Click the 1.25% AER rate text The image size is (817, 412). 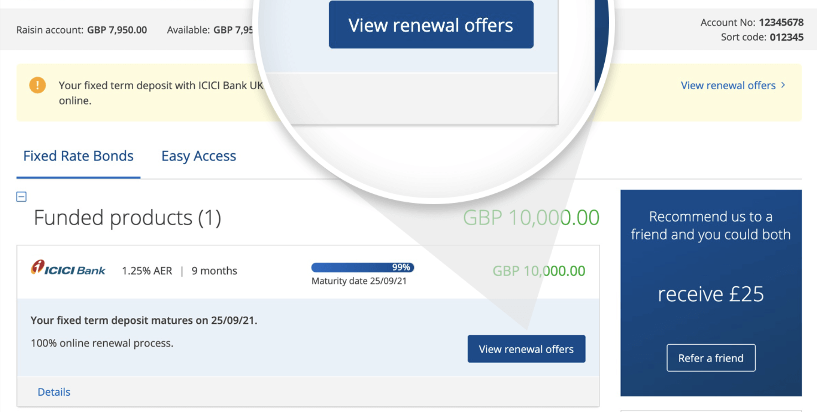pos(147,271)
